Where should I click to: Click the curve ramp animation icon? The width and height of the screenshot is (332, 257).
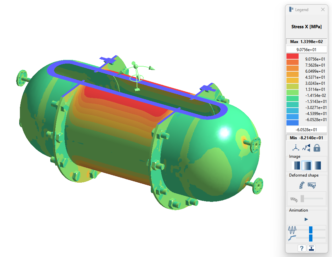[x=292, y=238]
